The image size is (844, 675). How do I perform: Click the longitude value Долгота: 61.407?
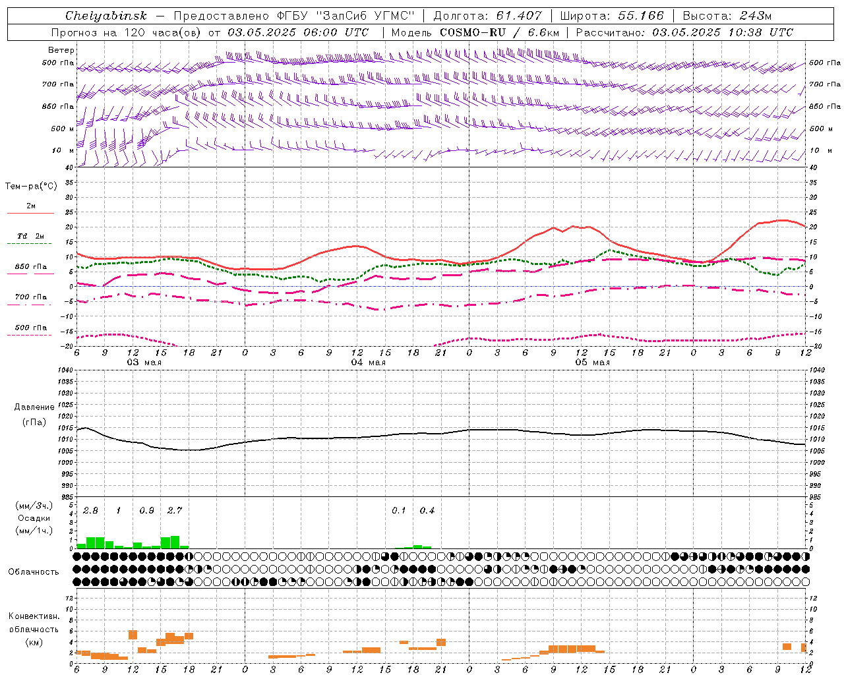click(487, 16)
